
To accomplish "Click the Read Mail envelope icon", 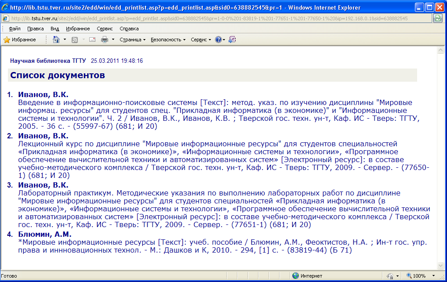I will (92, 40).
